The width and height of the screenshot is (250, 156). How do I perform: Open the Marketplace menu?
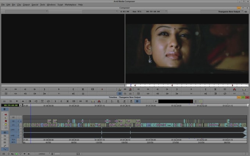[x=71, y=5]
